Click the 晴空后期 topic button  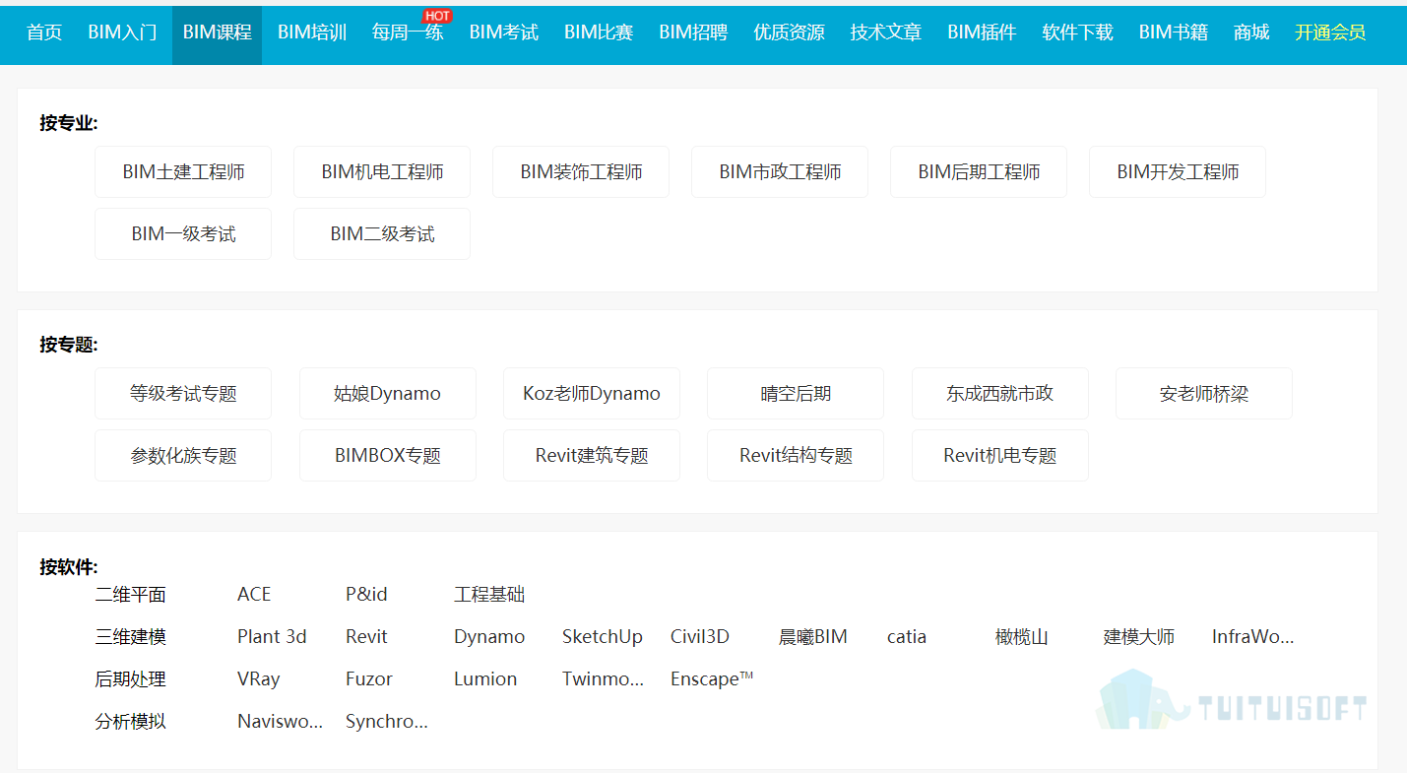[796, 394]
